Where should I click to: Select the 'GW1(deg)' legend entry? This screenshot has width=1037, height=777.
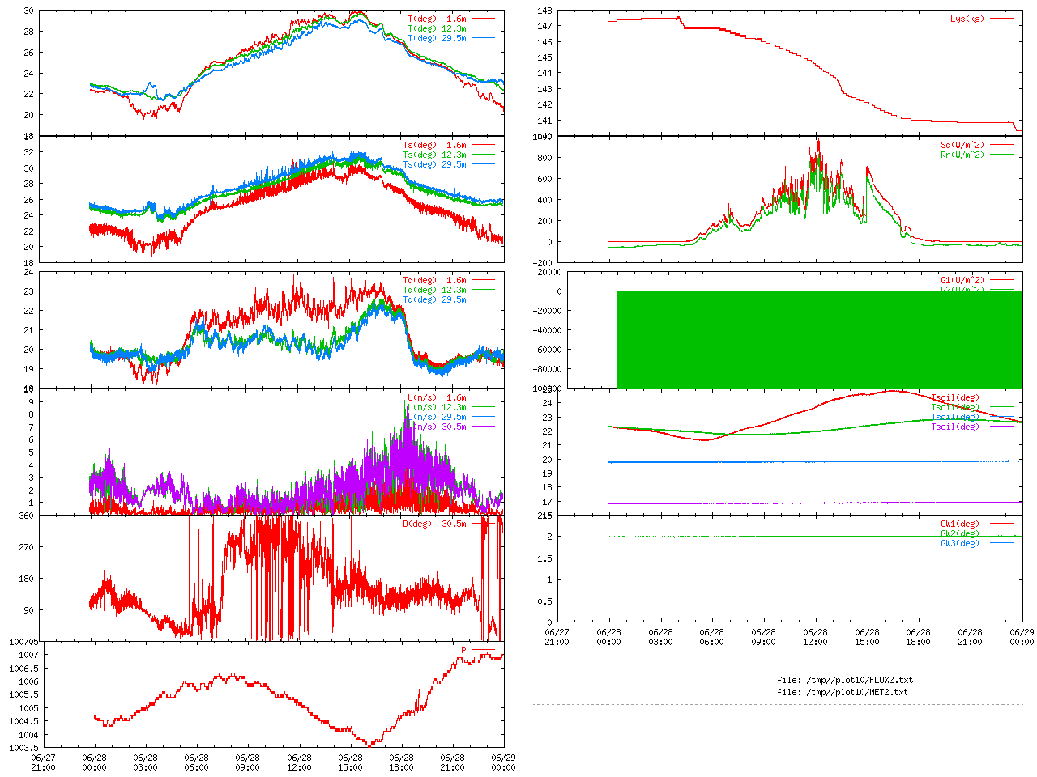960,524
